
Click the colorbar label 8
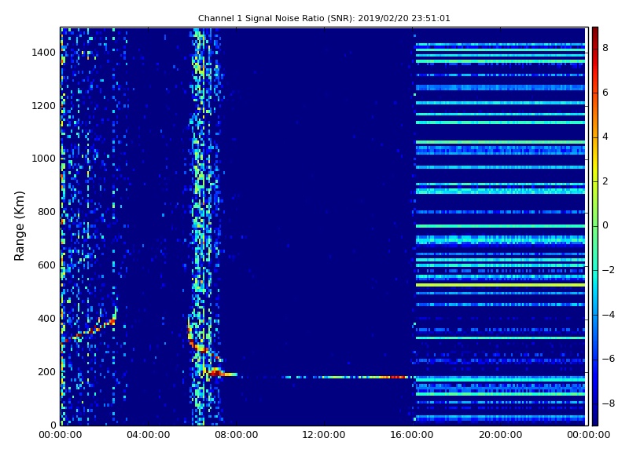pyautogui.click(x=605, y=48)
